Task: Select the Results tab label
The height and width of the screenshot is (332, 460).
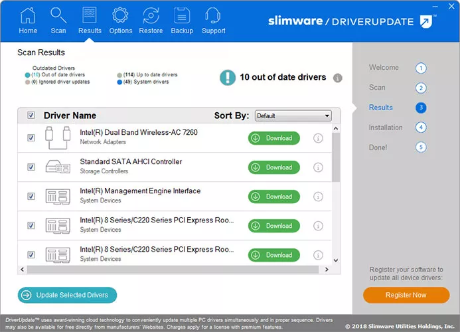Action: 90,31
